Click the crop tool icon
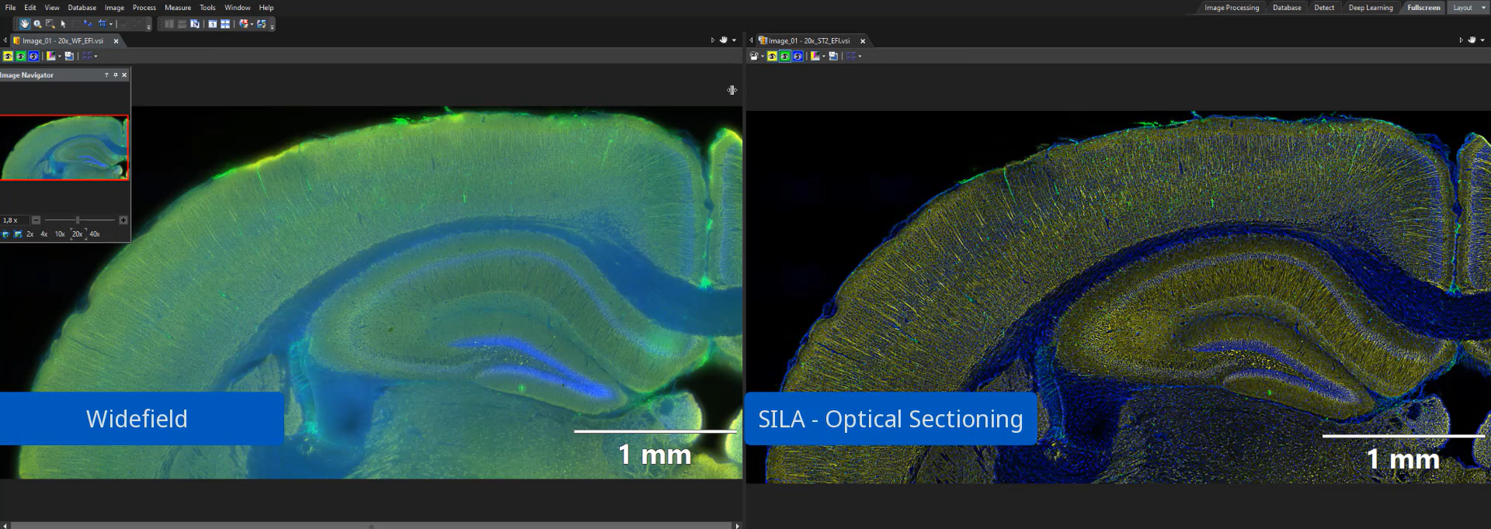 coord(102,24)
